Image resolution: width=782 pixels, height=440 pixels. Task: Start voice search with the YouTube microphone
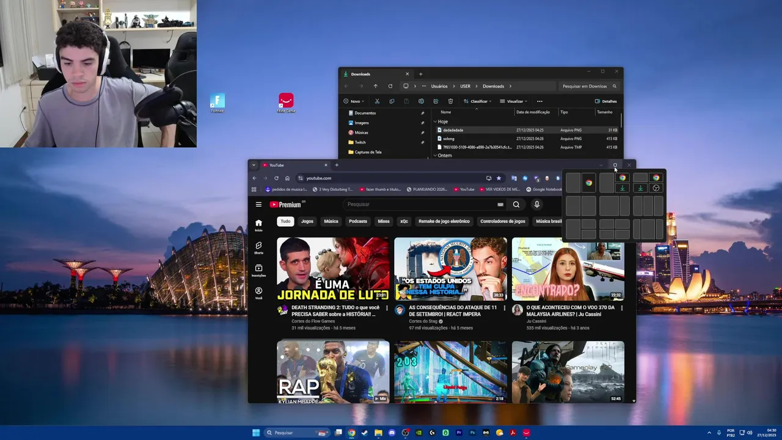(537, 205)
